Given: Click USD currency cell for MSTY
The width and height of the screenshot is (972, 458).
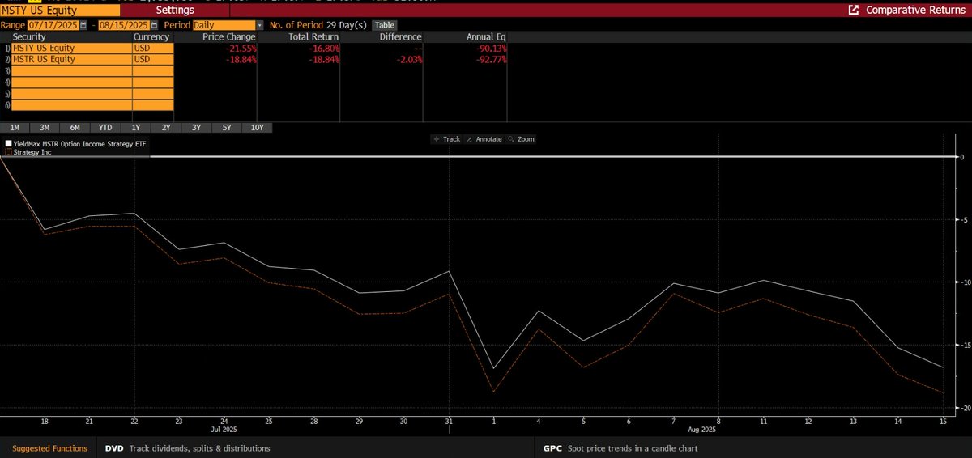Looking at the screenshot, I should pos(153,48).
